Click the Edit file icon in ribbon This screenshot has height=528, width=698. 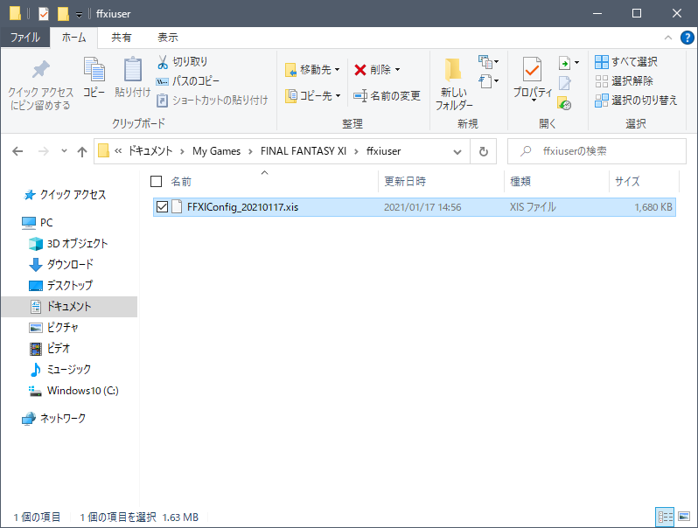[x=564, y=83]
